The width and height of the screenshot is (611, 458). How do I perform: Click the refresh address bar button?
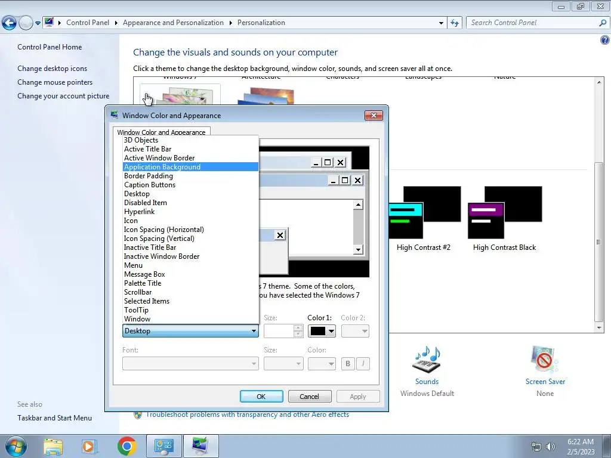[x=454, y=23]
